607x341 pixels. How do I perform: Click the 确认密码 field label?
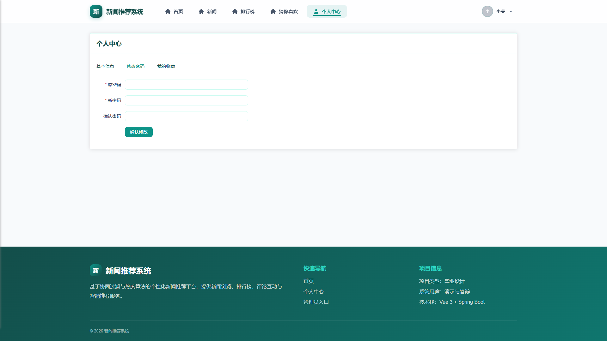point(112,116)
